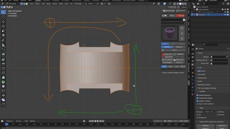
Task: Enable the Normal bake checkbox
Action: pos(218,115)
